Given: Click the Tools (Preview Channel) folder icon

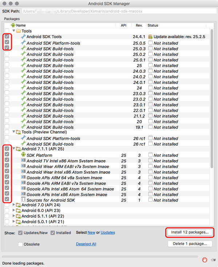Looking at the screenshot, I should tap(19, 132).
